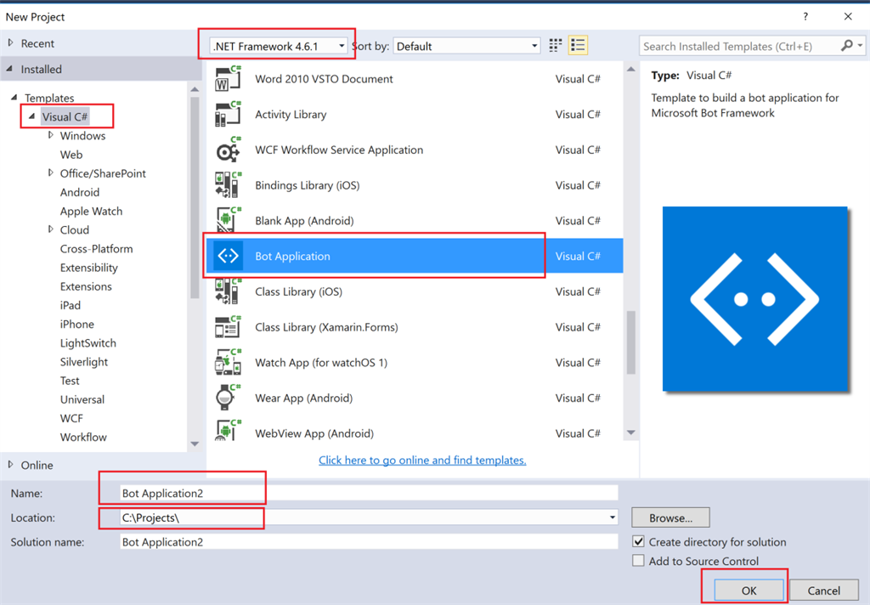Select the Silverlight category

point(84,362)
